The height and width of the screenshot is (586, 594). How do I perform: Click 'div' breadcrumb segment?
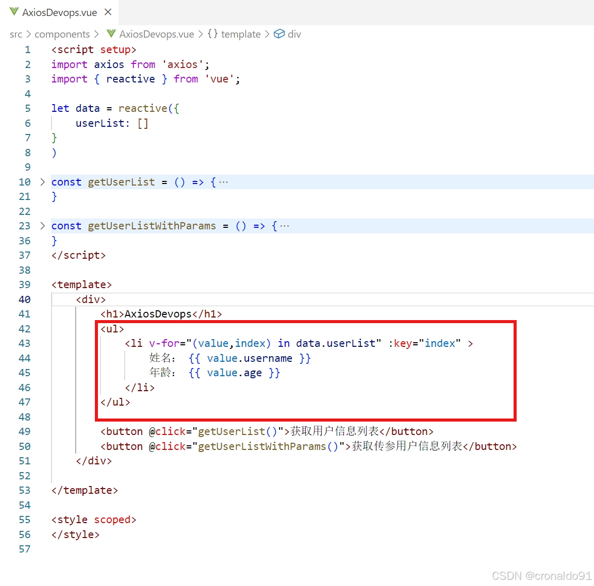[294, 35]
